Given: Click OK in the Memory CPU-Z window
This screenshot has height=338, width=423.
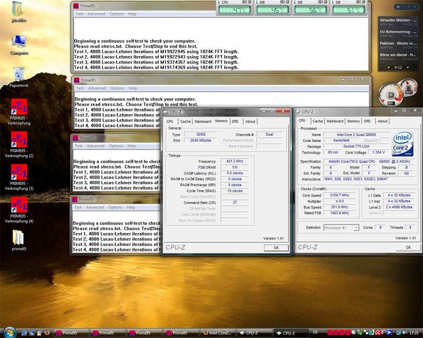Looking at the screenshot, I should point(276,248).
